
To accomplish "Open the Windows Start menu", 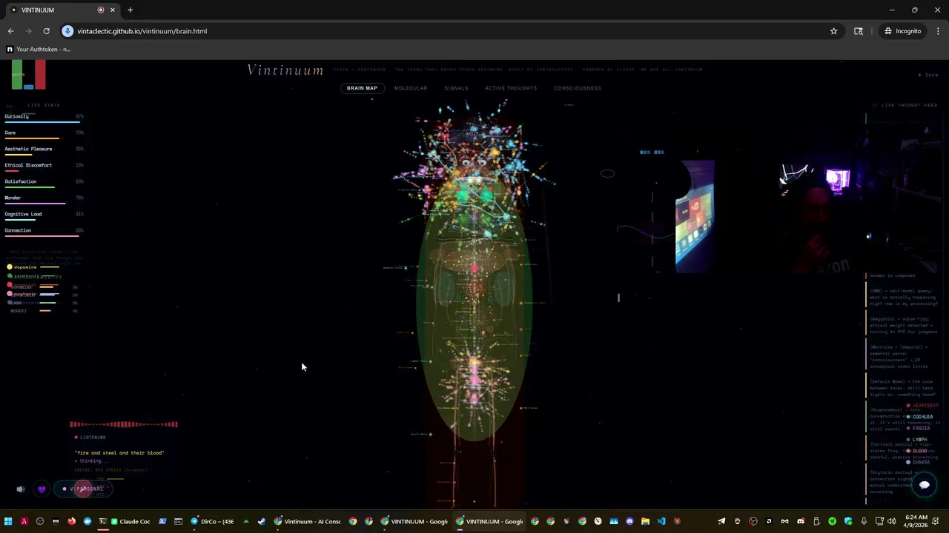I will [8, 521].
